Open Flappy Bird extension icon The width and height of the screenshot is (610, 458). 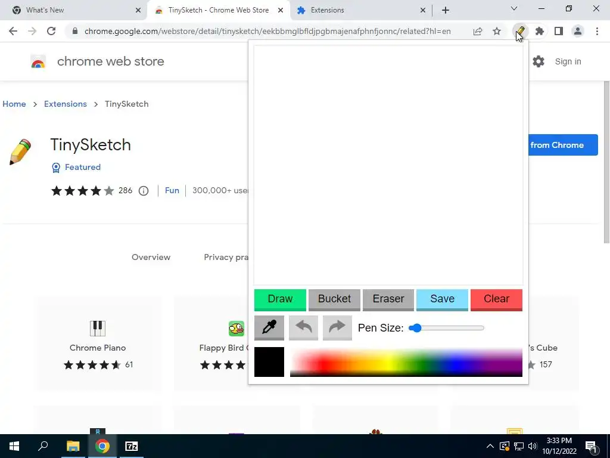[x=236, y=329]
